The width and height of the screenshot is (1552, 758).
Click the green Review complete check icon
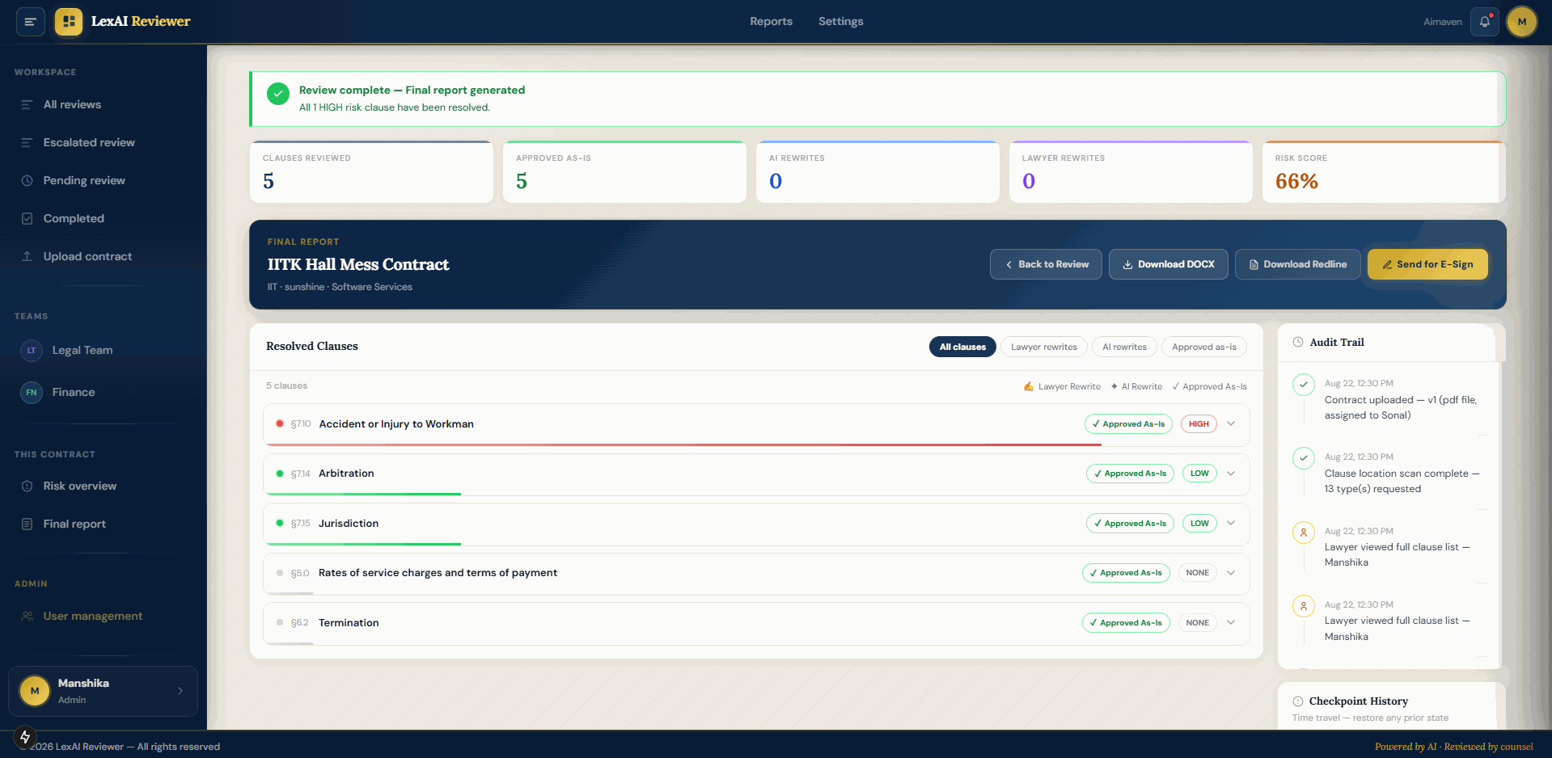(278, 95)
